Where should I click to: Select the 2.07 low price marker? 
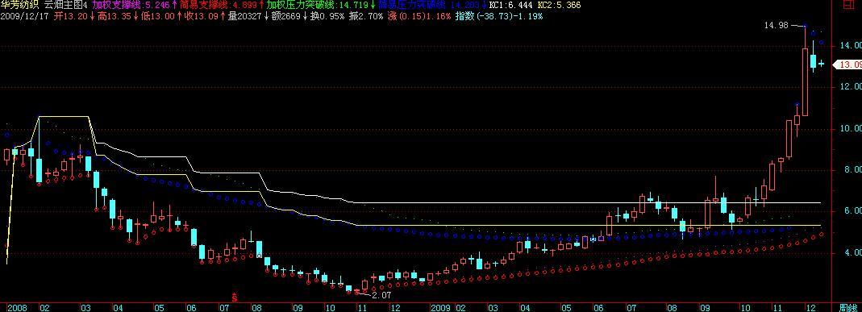tap(381, 295)
